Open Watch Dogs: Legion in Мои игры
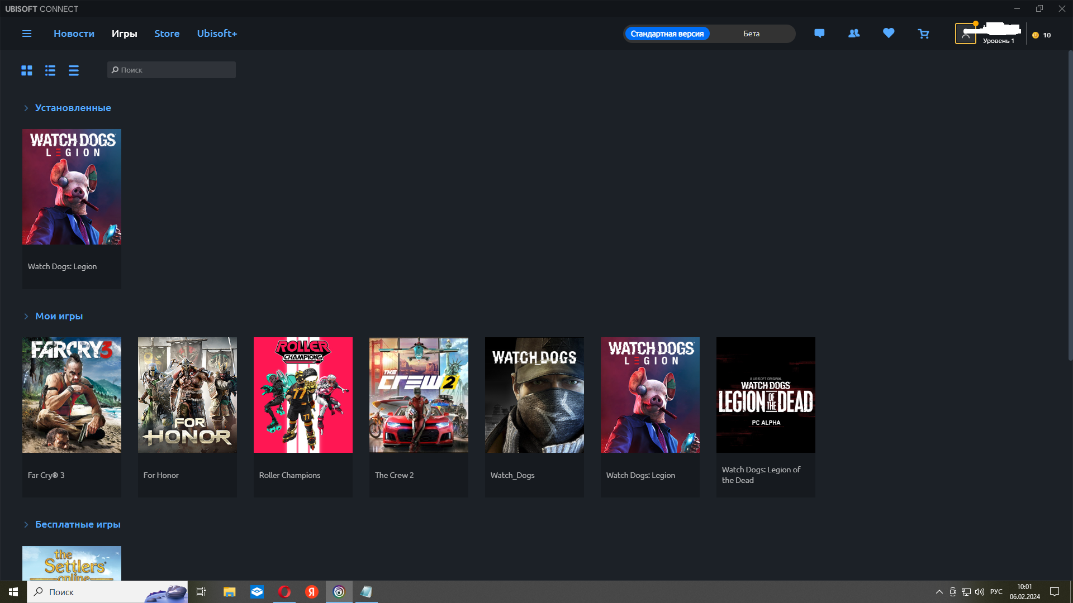The width and height of the screenshot is (1073, 603). 650,395
